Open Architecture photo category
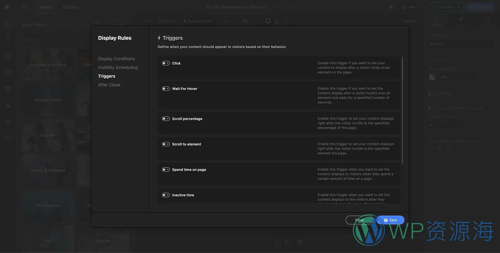This screenshot has height=253, width=500. [48, 206]
